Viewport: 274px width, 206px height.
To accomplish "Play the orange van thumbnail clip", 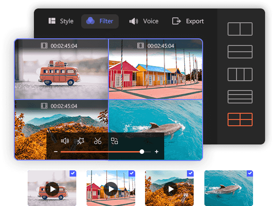I will (x=52, y=189).
